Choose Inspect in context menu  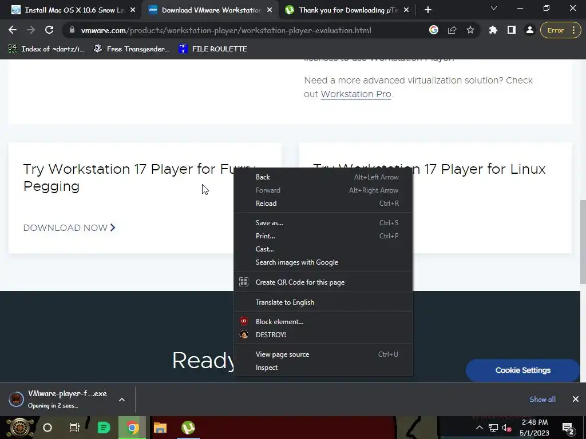(x=323, y=368)
